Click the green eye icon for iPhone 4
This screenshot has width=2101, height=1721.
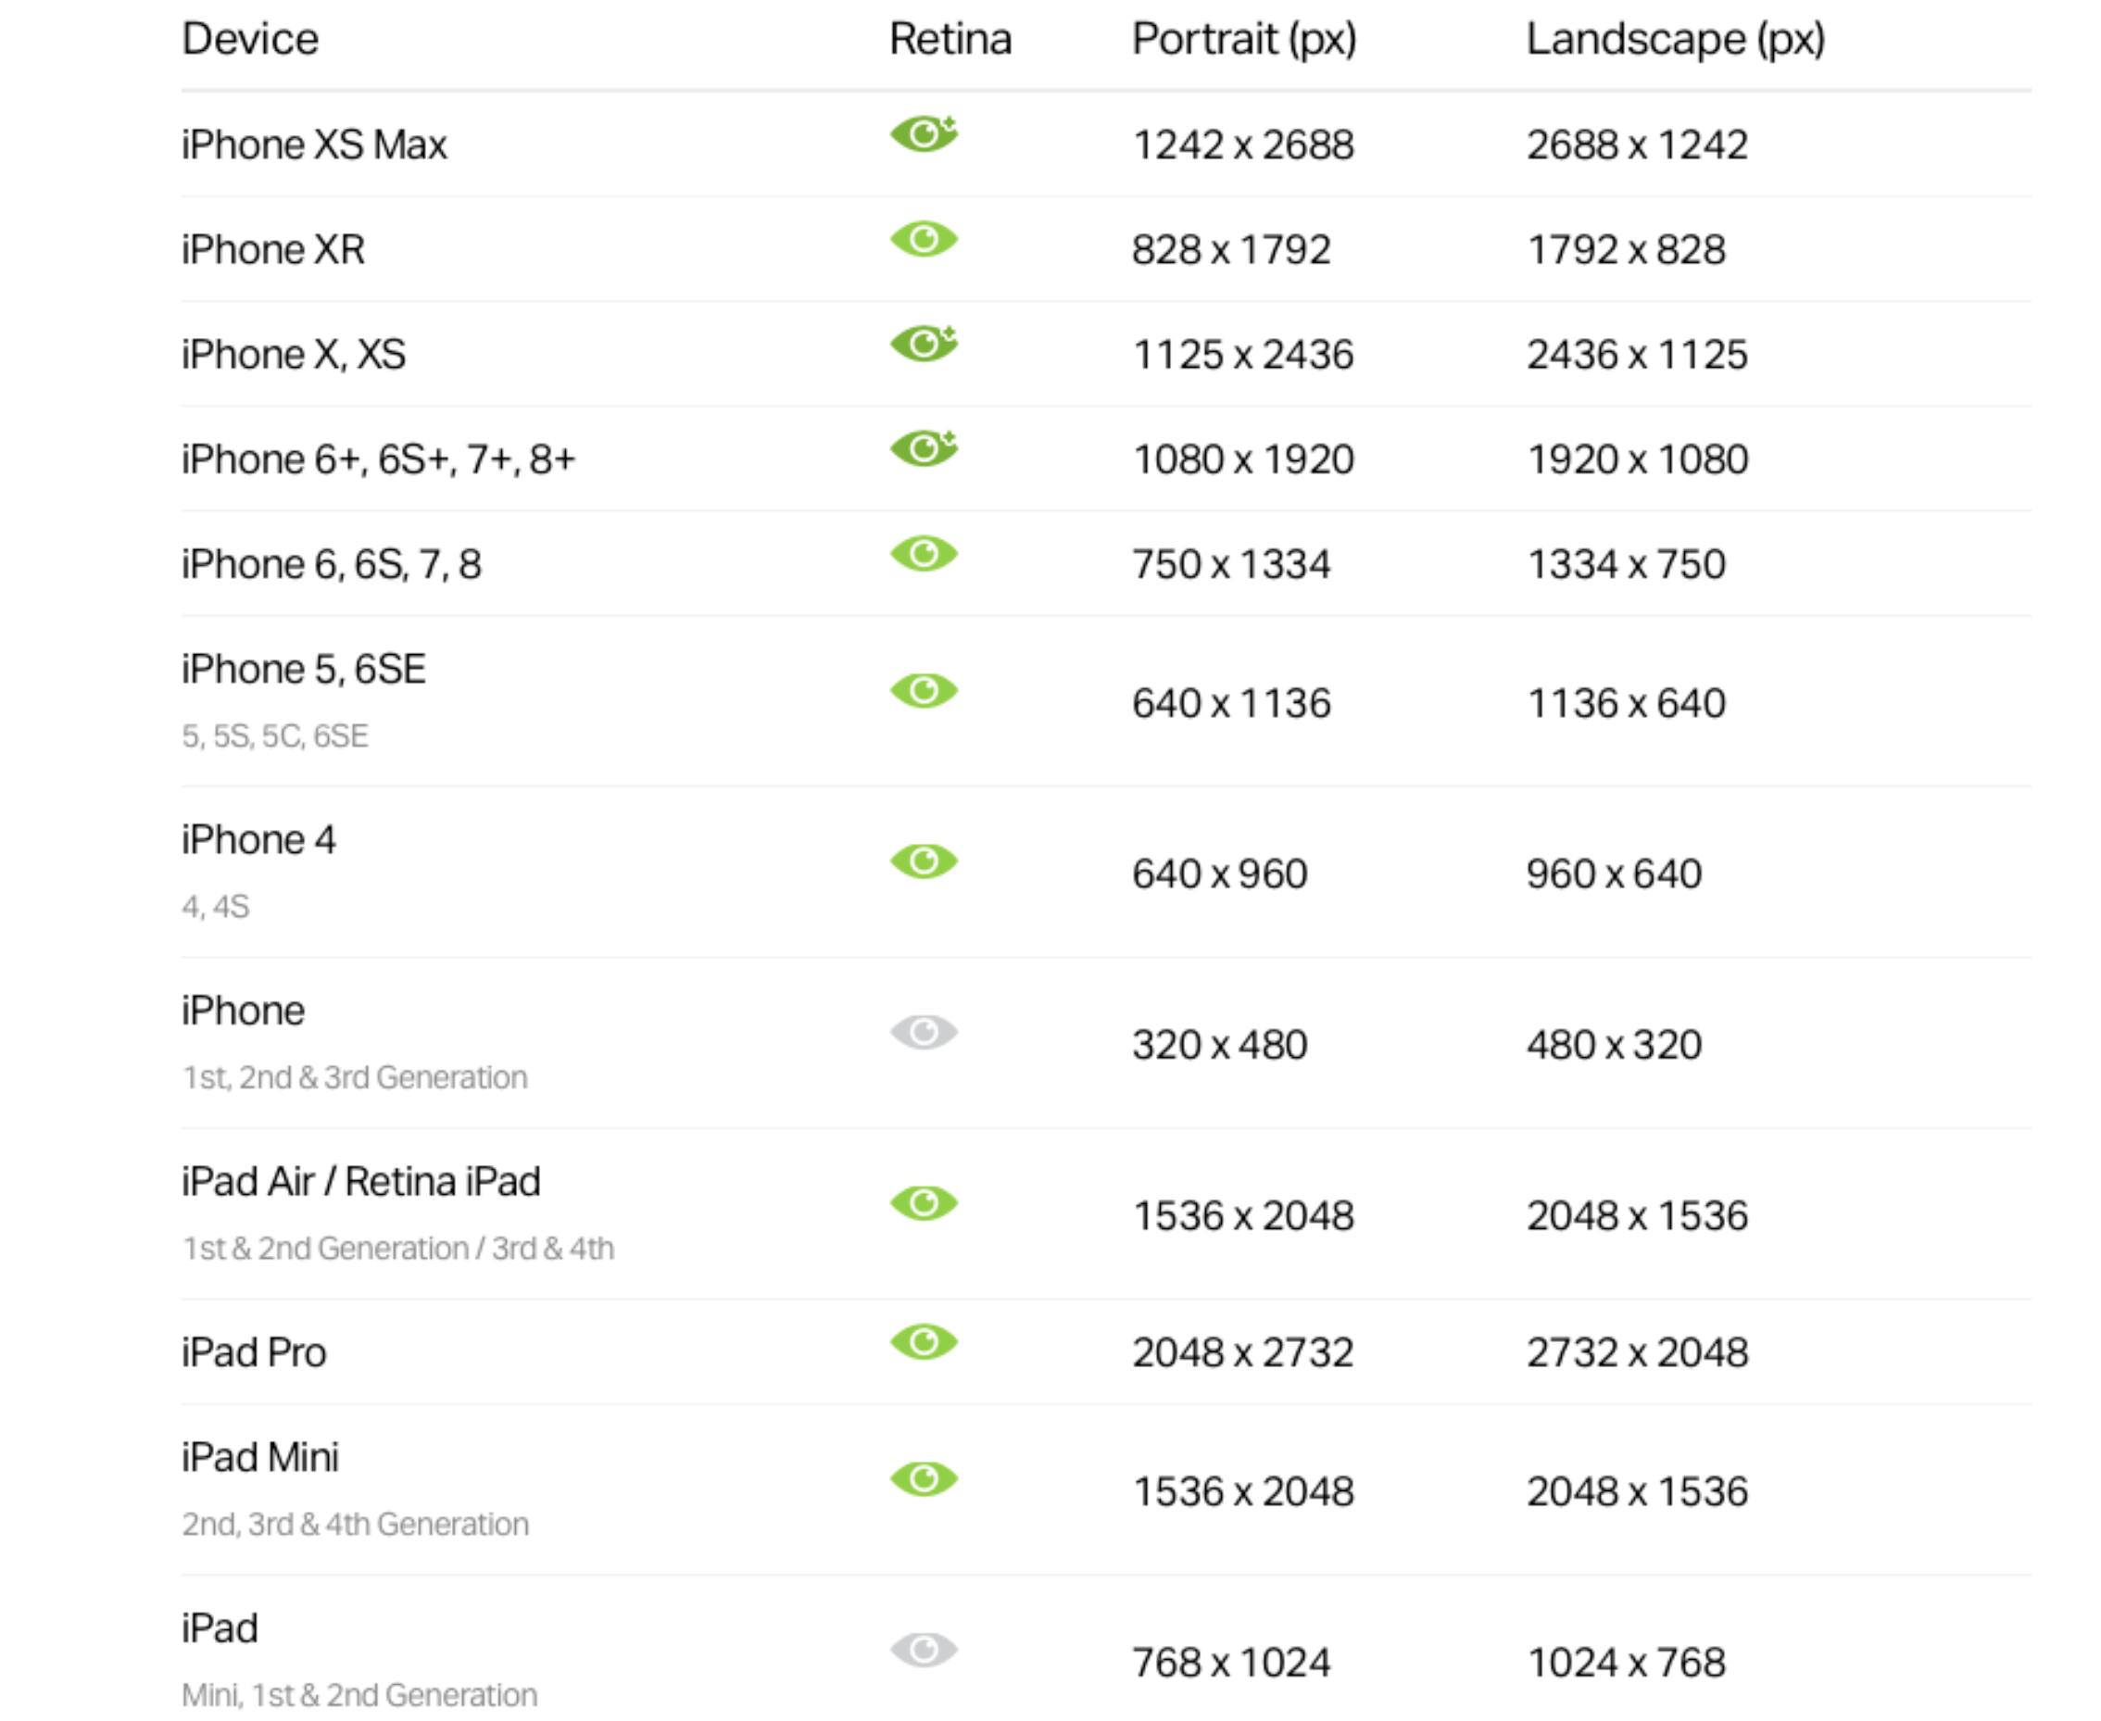point(923,860)
